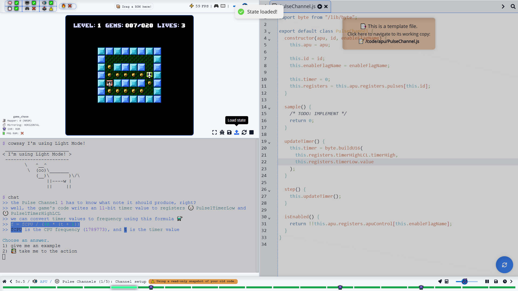
Task: Stop emulation with the square stop icon
Action: pos(251,133)
